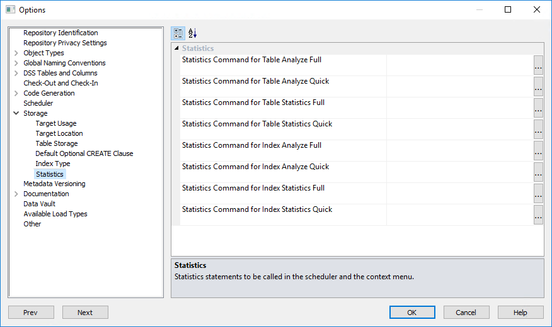
Task: Go to the Next options page
Action: [85, 313]
